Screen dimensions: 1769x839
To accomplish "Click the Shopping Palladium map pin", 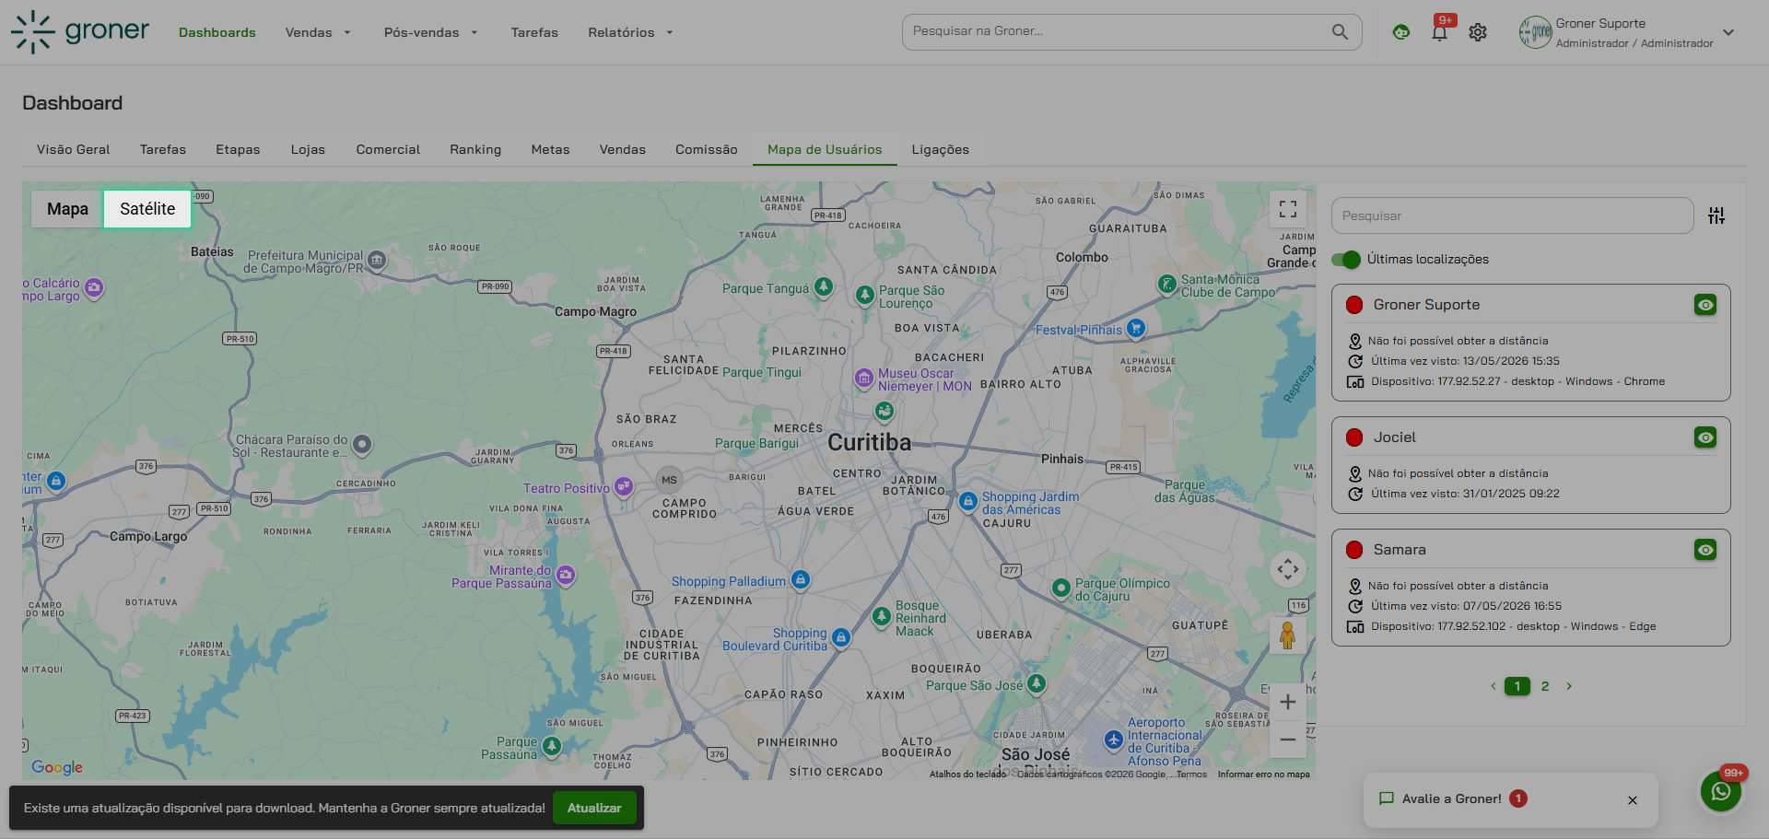I will pos(801,579).
